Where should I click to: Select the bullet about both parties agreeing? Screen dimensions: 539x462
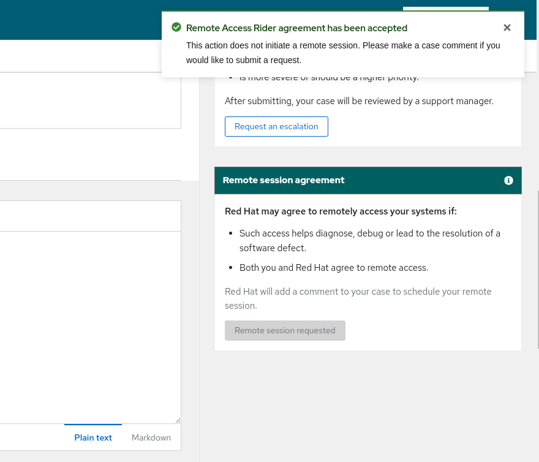click(333, 268)
